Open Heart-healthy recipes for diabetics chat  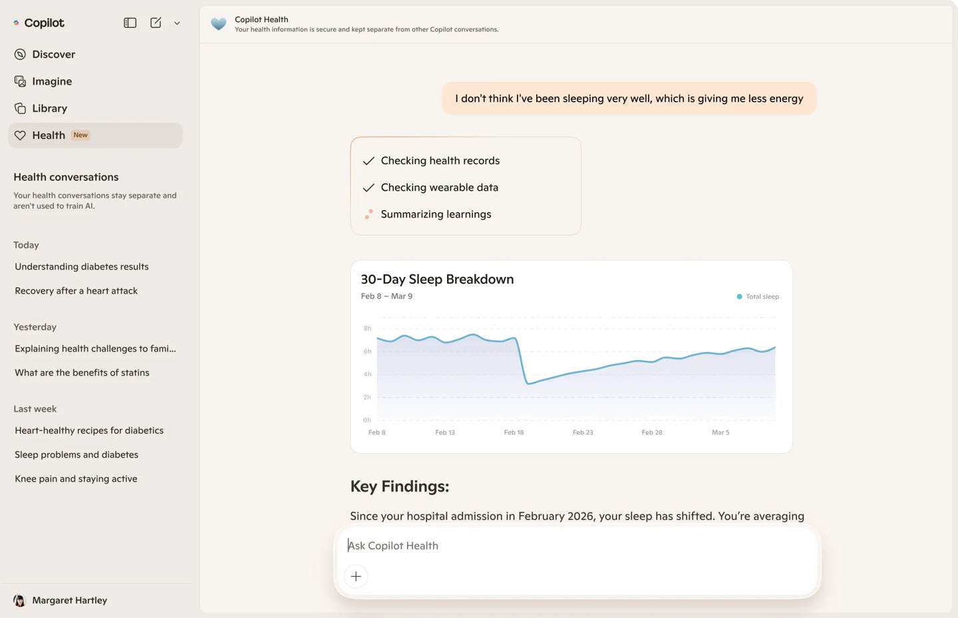click(x=89, y=431)
